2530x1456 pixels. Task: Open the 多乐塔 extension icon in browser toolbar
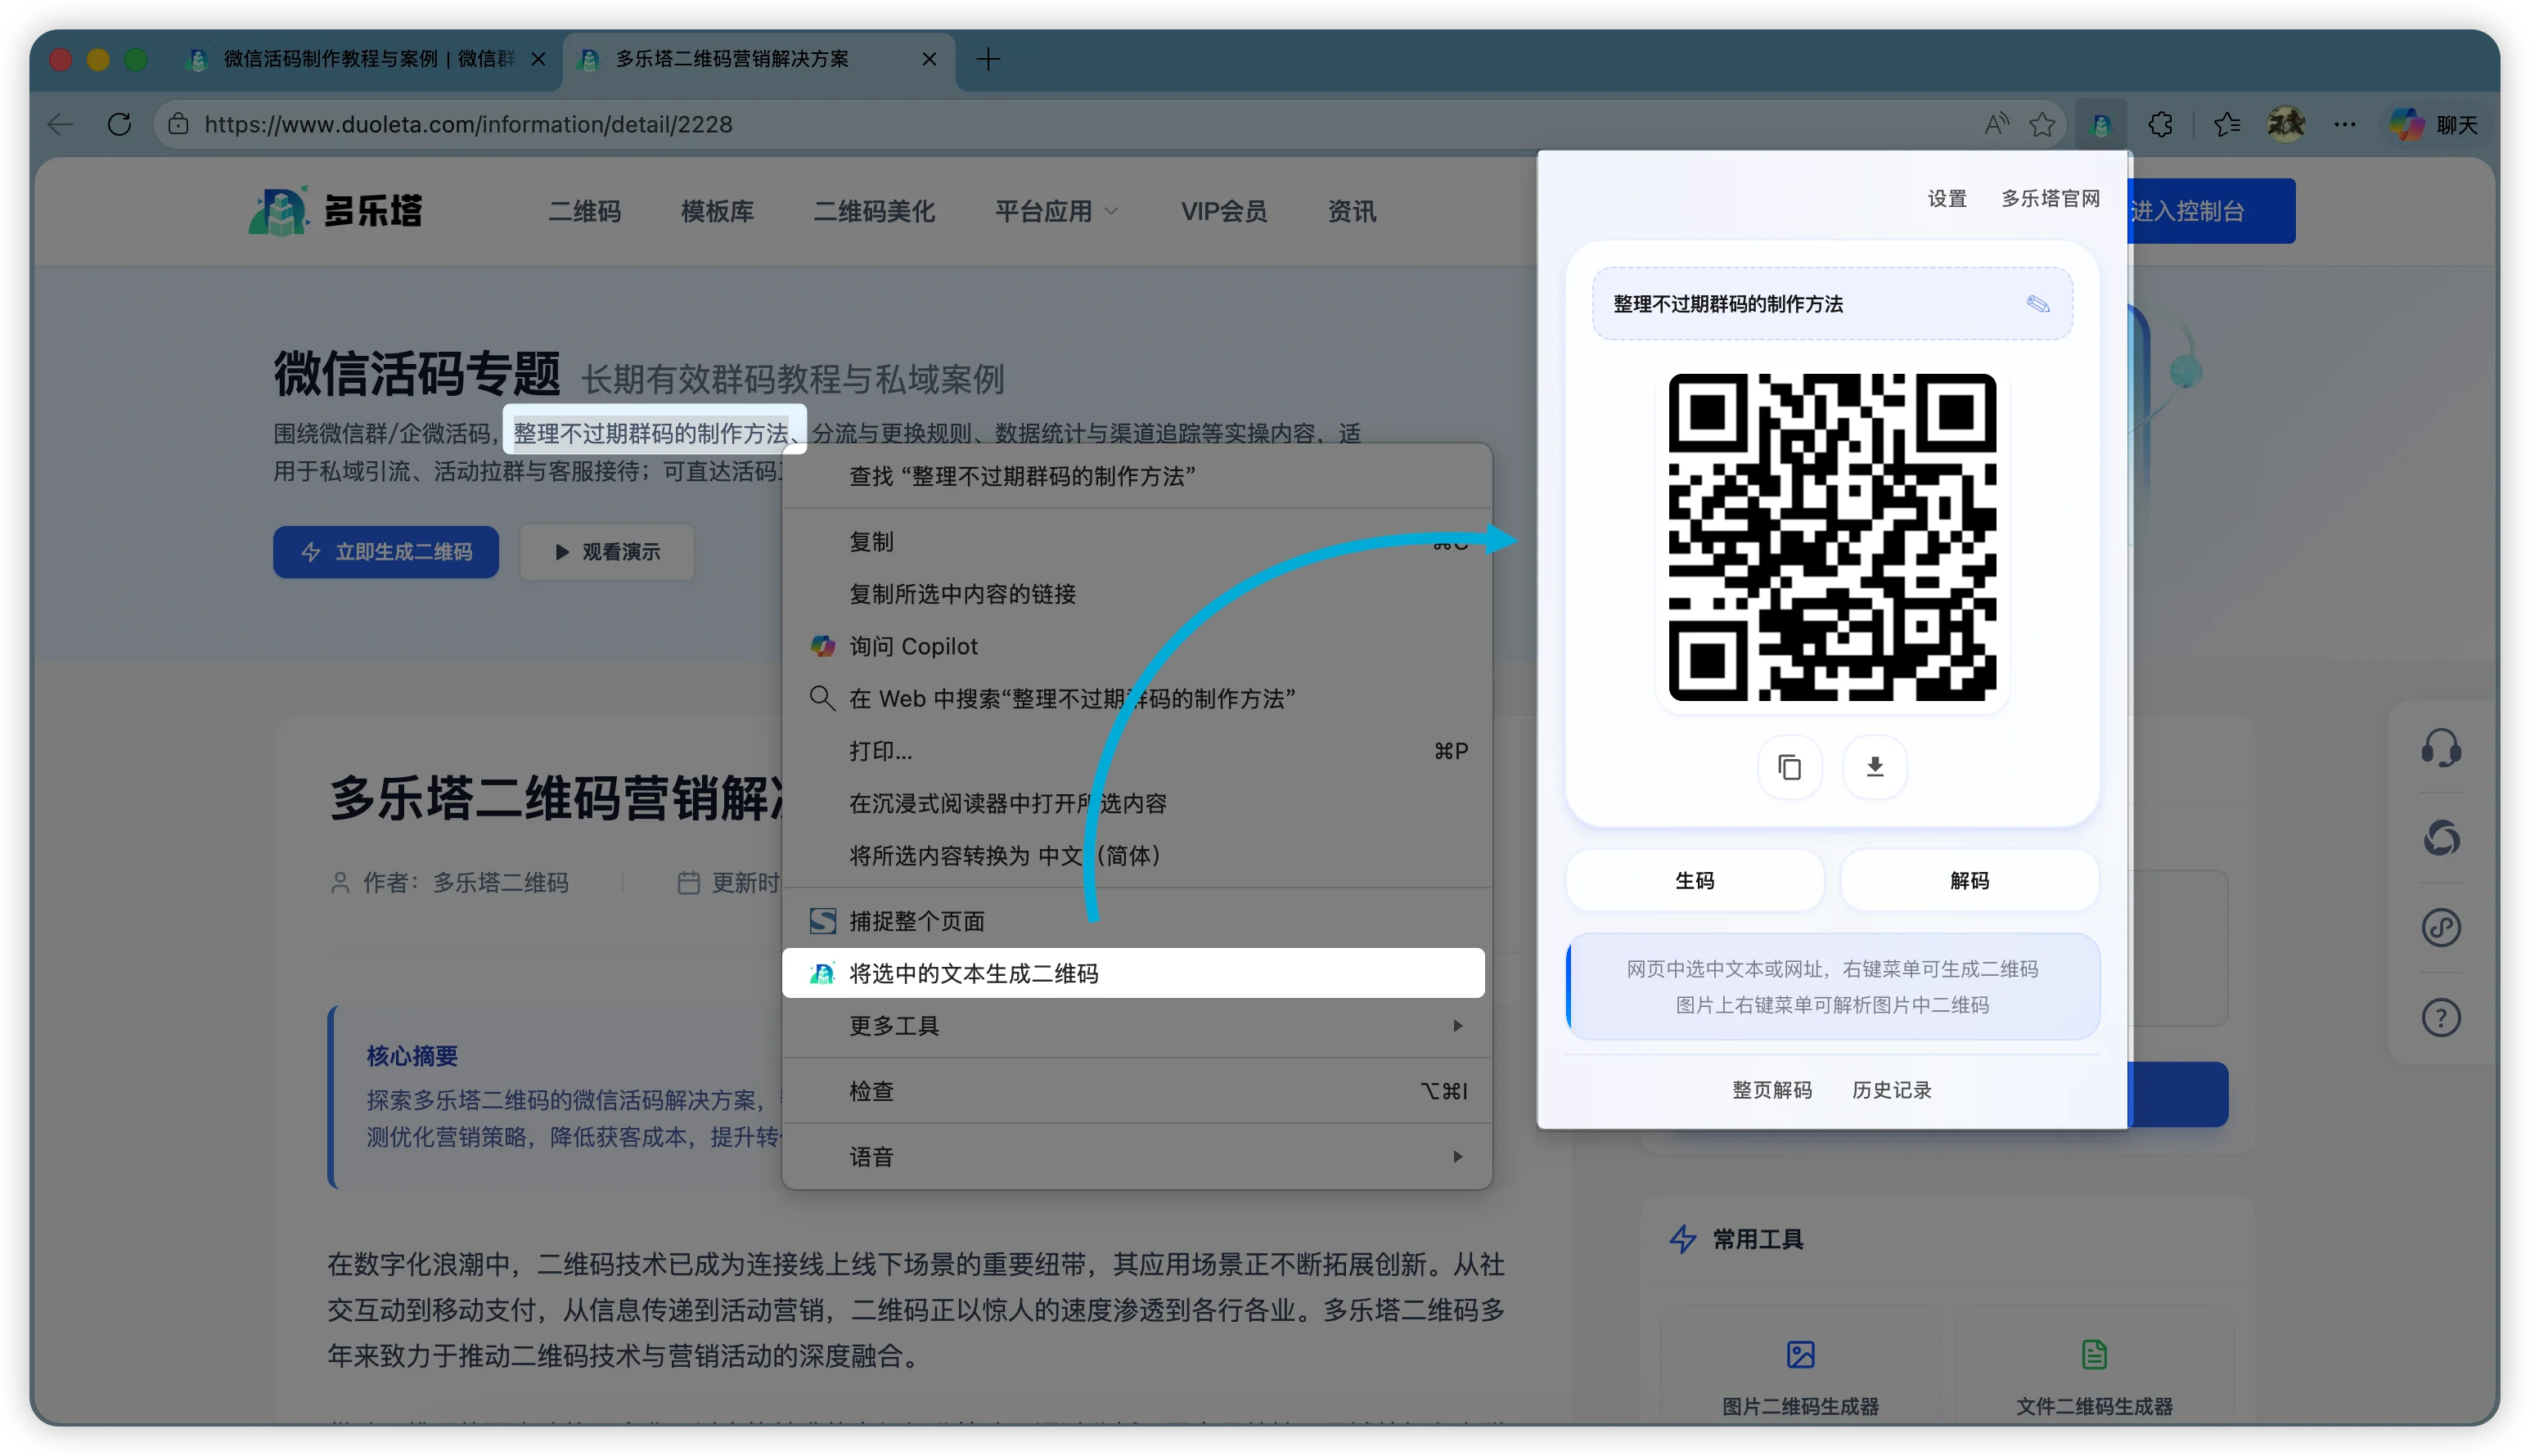(2100, 123)
